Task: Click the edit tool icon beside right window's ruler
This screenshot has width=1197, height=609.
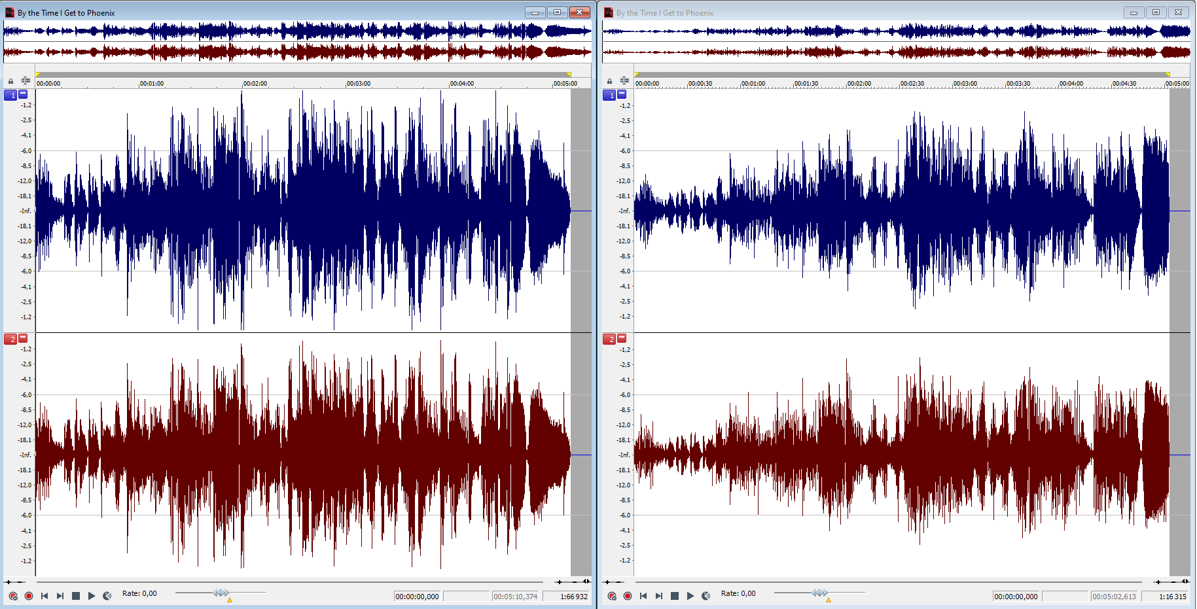Action: coord(624,81)
